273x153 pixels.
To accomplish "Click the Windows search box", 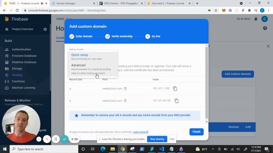I will 44,149.
